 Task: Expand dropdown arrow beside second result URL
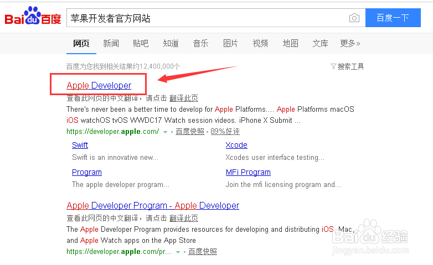[x=178, y=252]
